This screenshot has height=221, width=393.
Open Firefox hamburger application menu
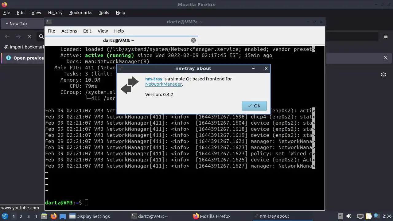point(386,37)
